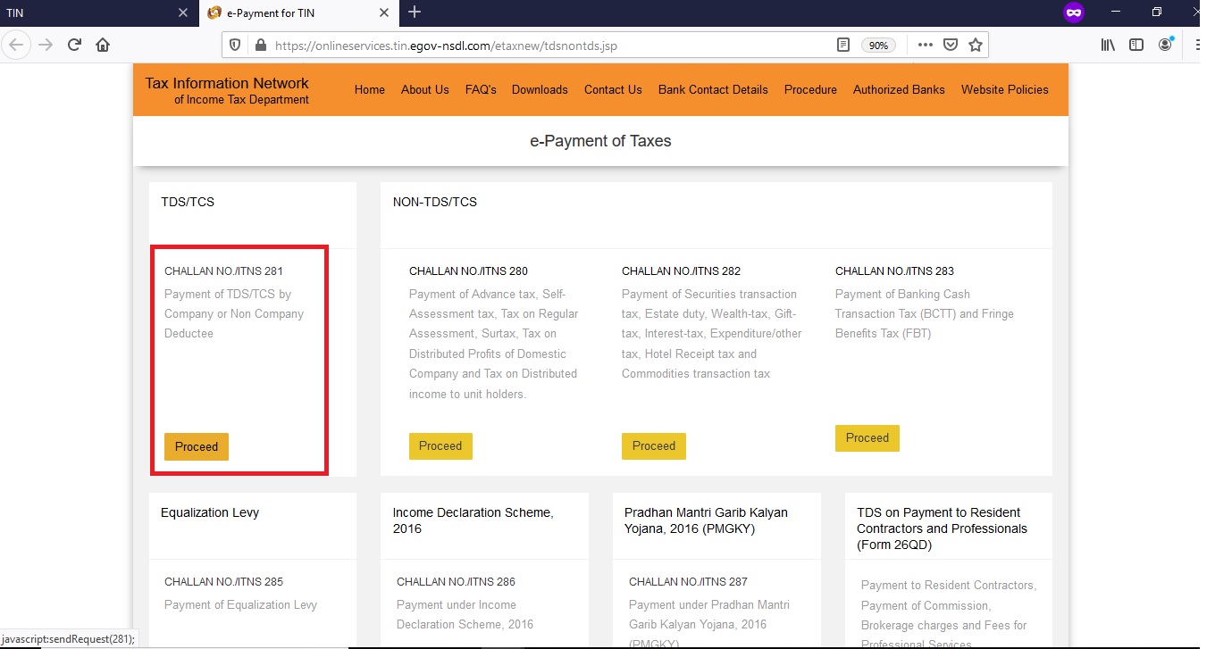Save page to Pocket icon

(x=951, y=45)
